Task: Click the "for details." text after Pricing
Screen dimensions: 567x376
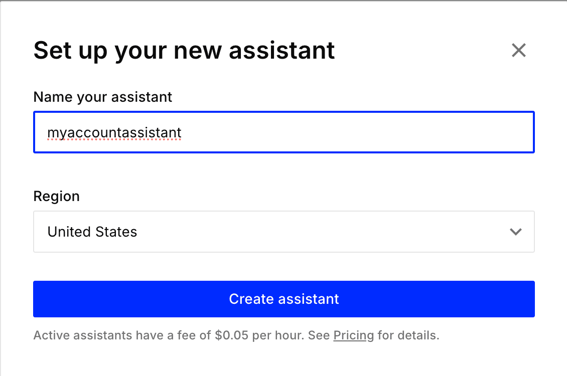Action: 408,335
